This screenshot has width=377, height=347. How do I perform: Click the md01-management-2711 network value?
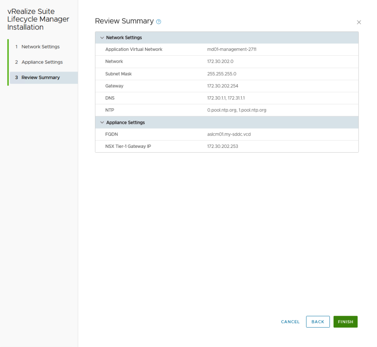click(x=232, y=49)
